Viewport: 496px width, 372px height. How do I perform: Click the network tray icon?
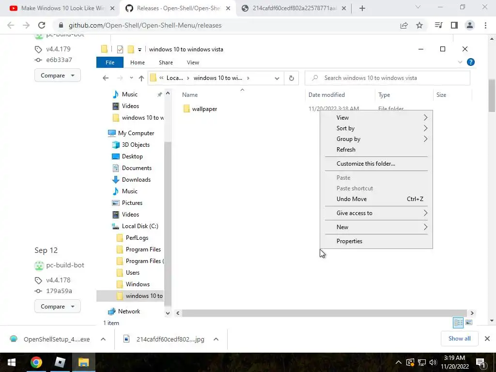422,362
